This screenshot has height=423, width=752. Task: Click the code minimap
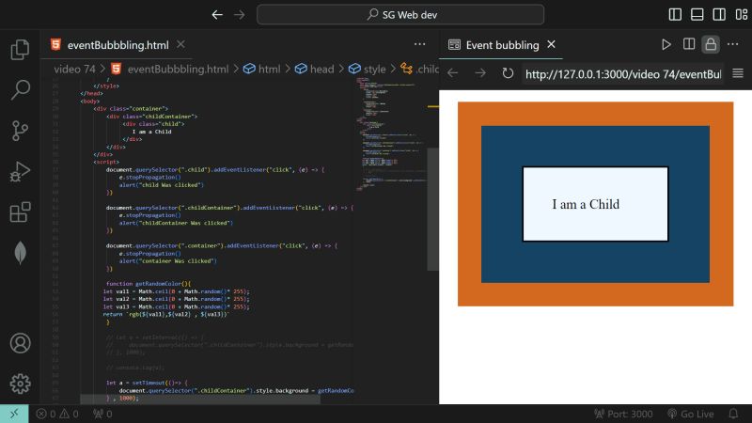391,134
